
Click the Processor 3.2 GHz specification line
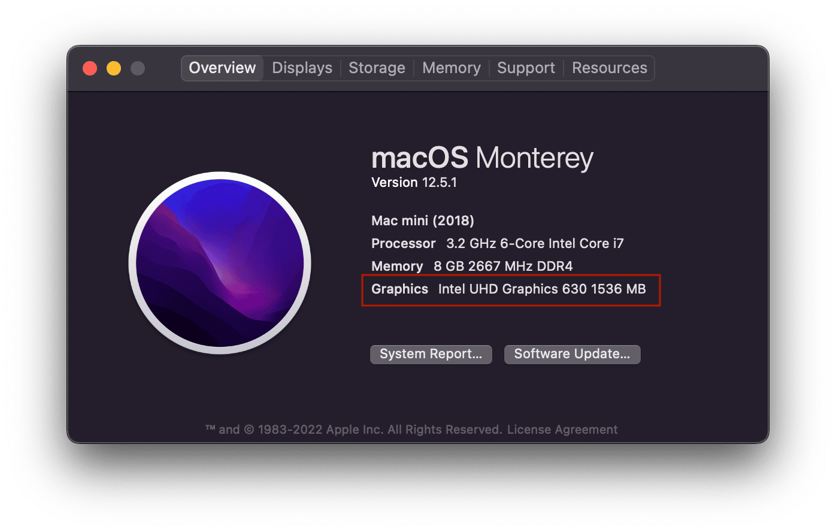click(497, 243)
